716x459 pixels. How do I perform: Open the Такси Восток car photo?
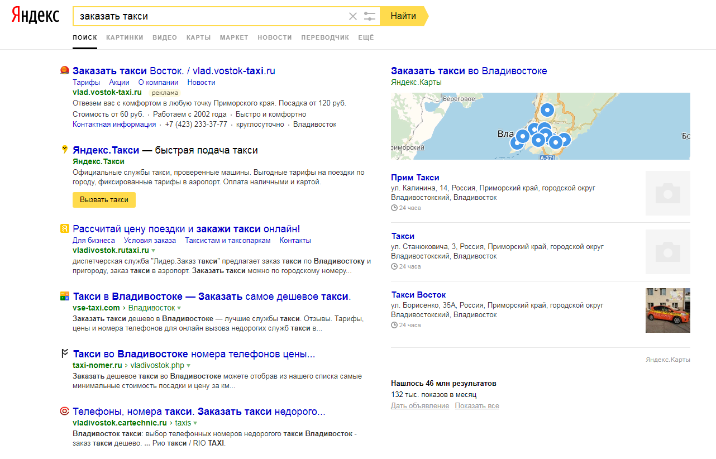(668, 310)
